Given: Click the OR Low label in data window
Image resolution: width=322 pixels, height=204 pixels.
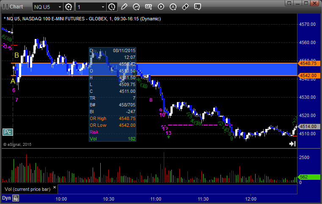Looking at the screenshot, I should (98, 126).
